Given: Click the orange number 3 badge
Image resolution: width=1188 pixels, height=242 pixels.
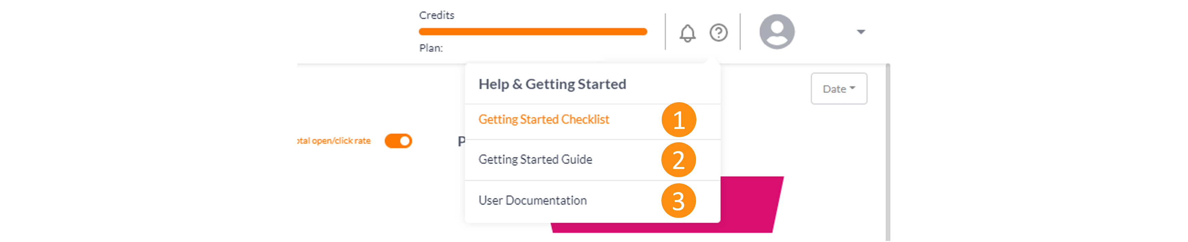Looking at the screenshot, I should pos(678,201).
